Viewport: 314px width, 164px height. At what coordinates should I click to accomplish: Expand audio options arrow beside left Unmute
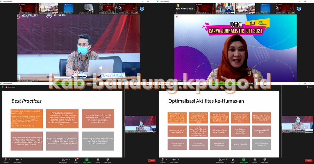pyautogui.click(x=10, y=159)
